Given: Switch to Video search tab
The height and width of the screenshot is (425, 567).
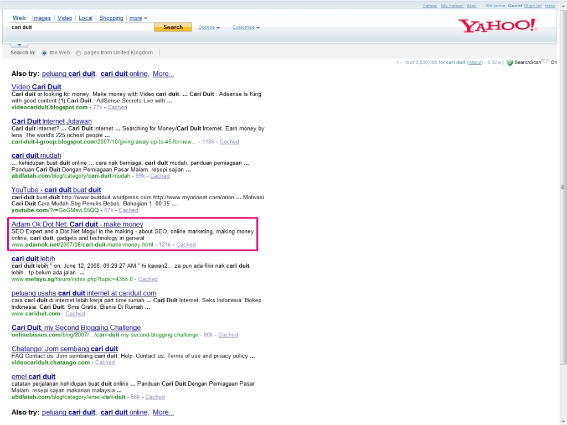Looking at the screenshot, I should coord(65,18).
